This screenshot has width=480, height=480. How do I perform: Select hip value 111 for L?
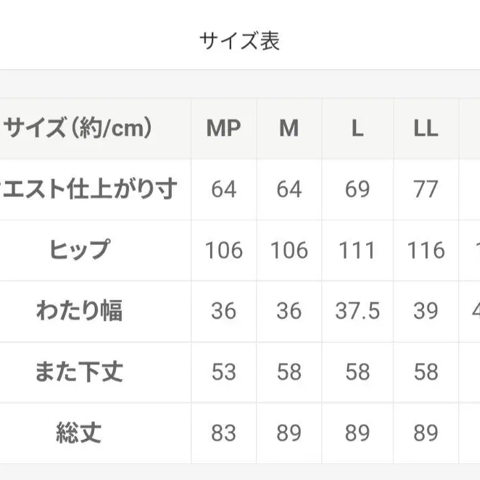(x=358, y=250)
